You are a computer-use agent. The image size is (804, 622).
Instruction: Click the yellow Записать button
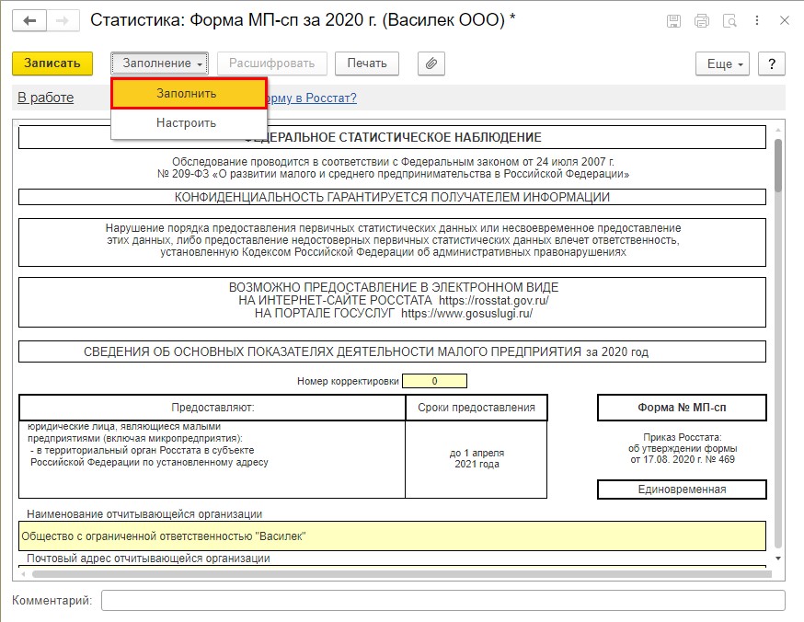pos(52,63)
